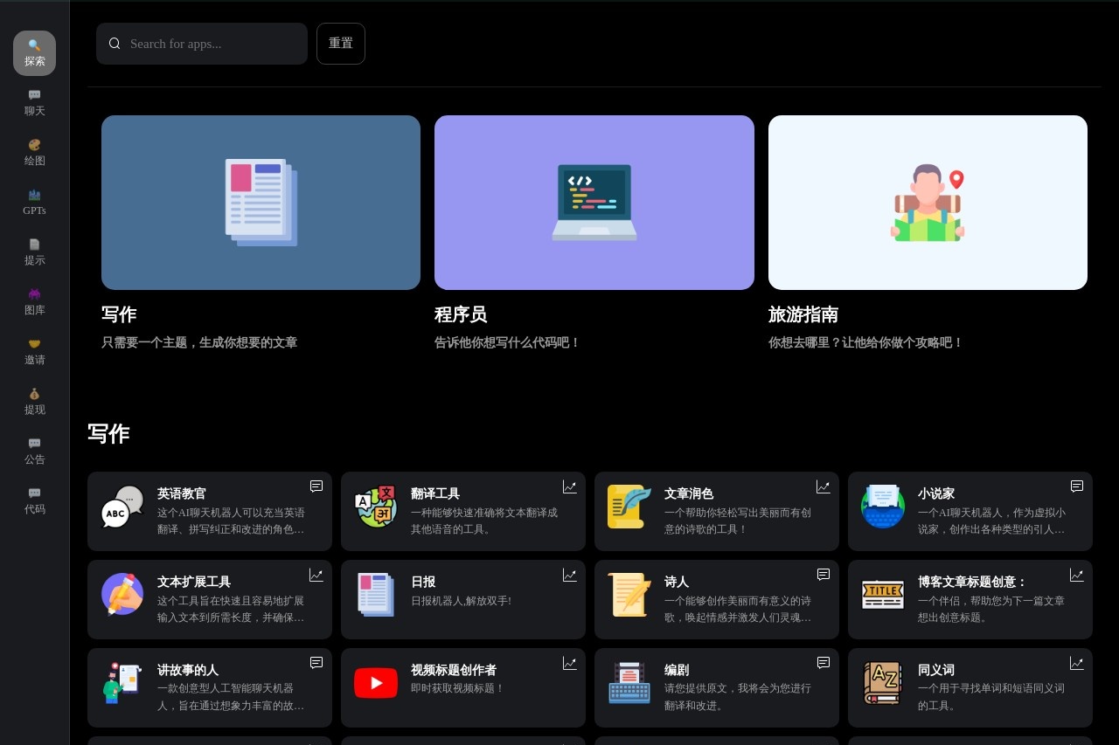This screenshot has height=745, width=1119.
Task: Select the 同义词 synonym tool
Action: (970, 687)
